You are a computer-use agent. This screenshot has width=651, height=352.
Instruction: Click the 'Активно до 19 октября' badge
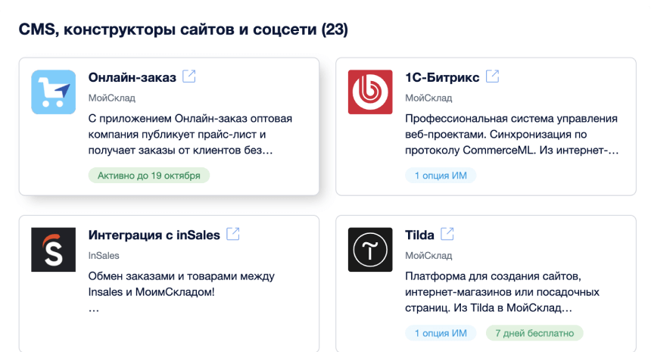coord(149,176)
